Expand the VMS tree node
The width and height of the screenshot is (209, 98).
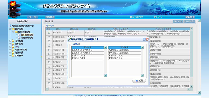10,47
